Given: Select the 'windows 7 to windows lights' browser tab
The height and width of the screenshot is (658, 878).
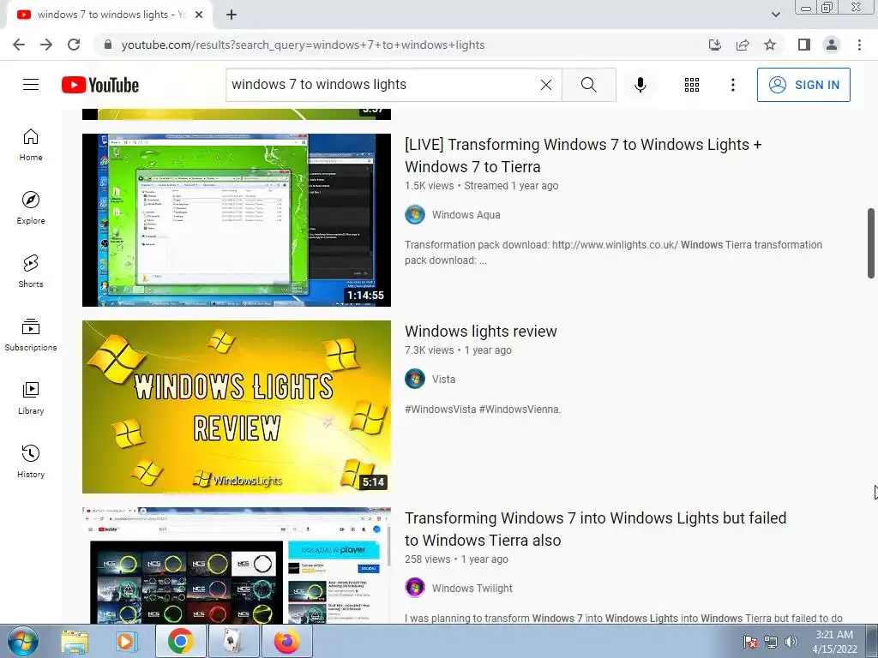Looking at the screenshot, I should (x=109, y=15).
